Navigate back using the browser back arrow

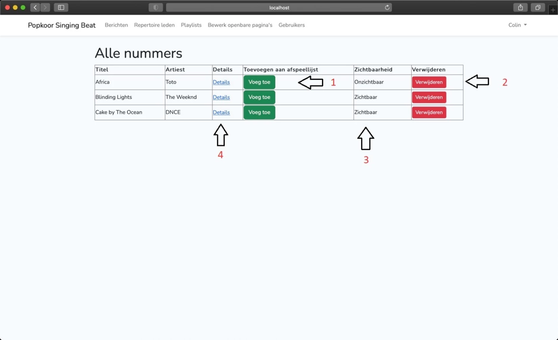(x=35, y=7)
